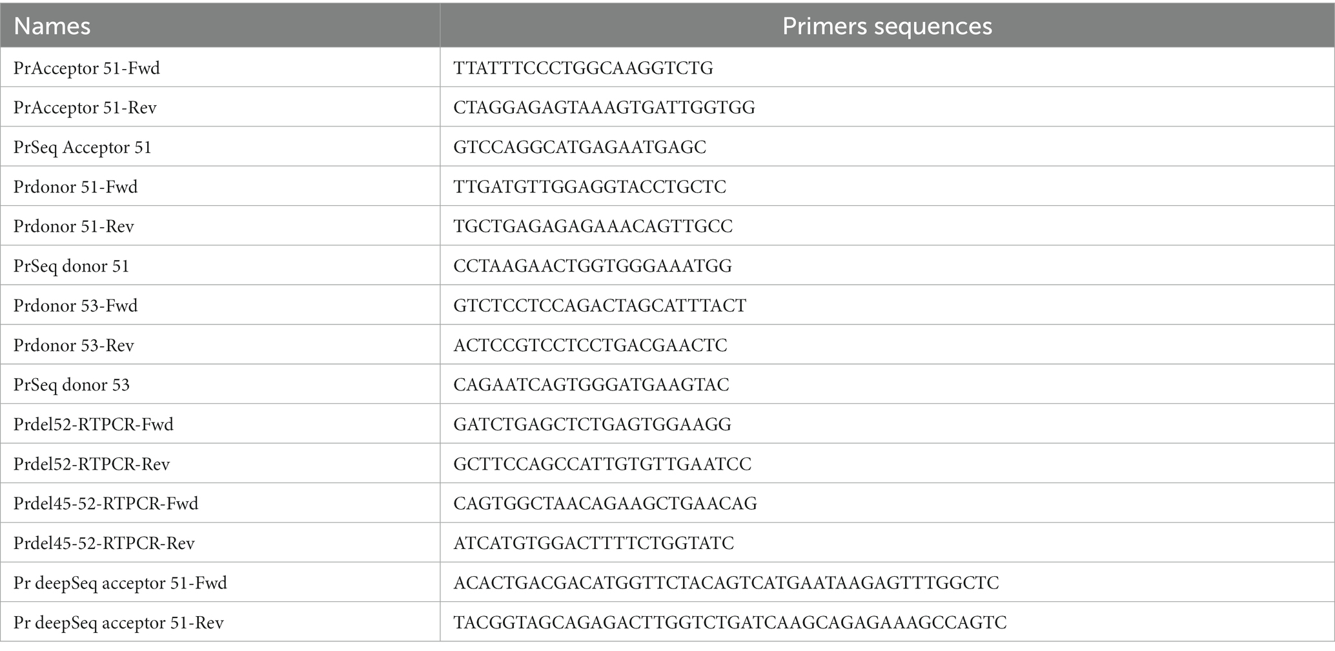Select Pr deepSeq acceptor 51-Fwd name cell
The image size is (1335, 651).
(x=220, y=583)
